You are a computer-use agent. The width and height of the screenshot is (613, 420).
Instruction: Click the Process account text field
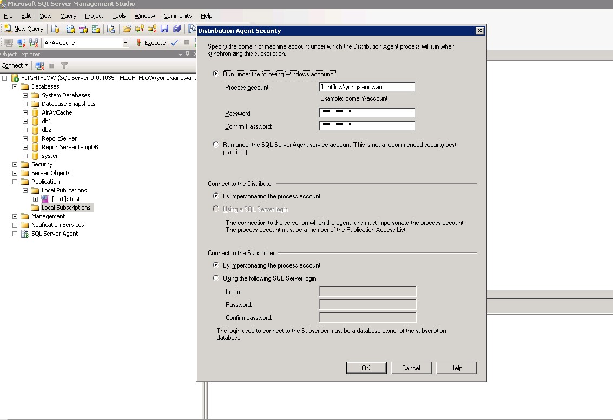367,87
